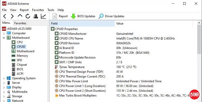Image resolution: width=202 pixels, height=102 pixels.
Task: Switch to the Menu tab
Action: (6, 23)
